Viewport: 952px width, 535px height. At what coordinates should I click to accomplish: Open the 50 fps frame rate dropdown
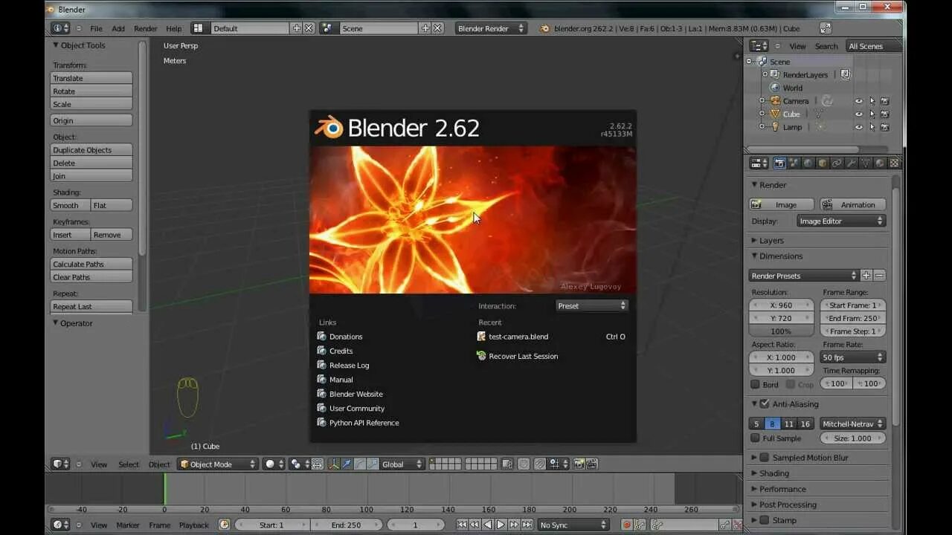coord(853,357)
